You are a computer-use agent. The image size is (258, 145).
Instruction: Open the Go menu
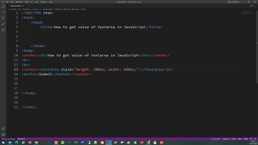31,2
